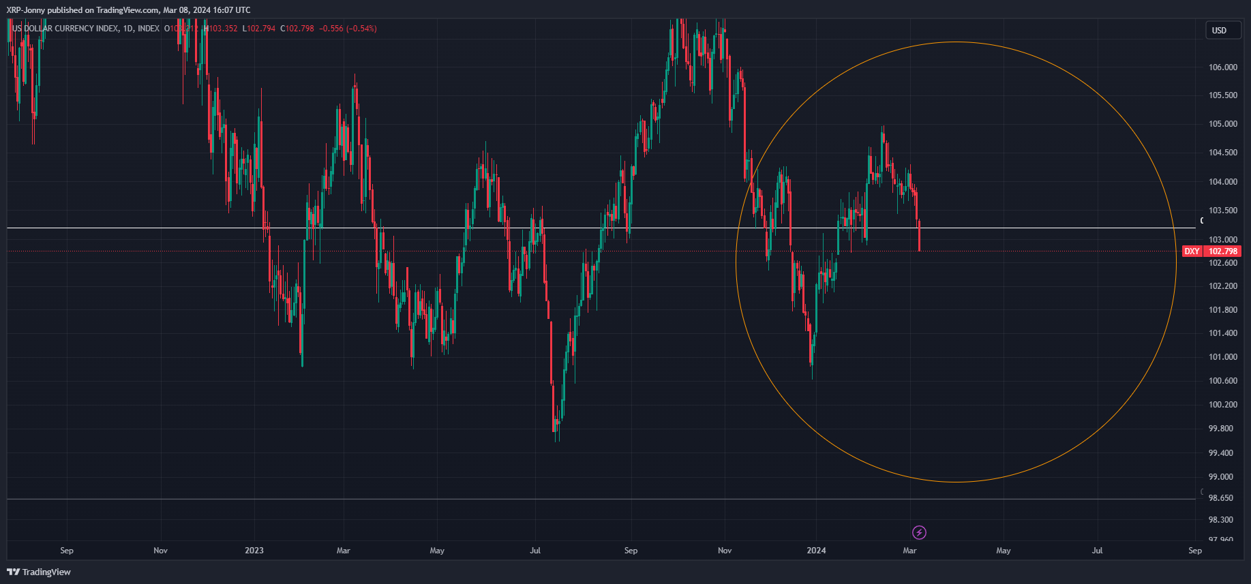Open the USD currency selector
This screenshot has height=584, width=1251.
click(x=1223, y=30)
